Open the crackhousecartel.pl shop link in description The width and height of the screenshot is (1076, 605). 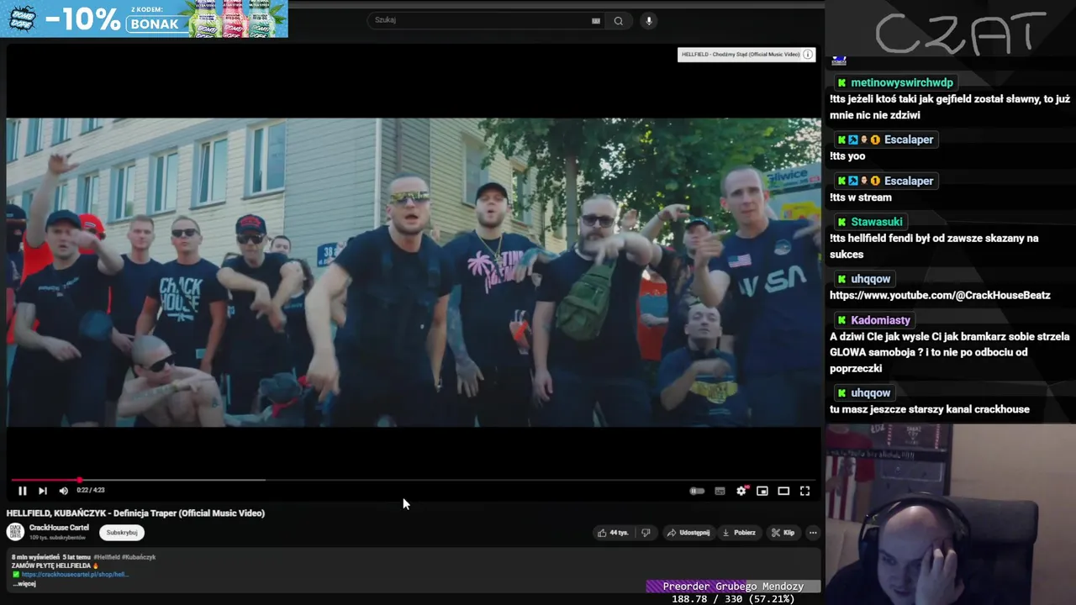click(74, 575)
